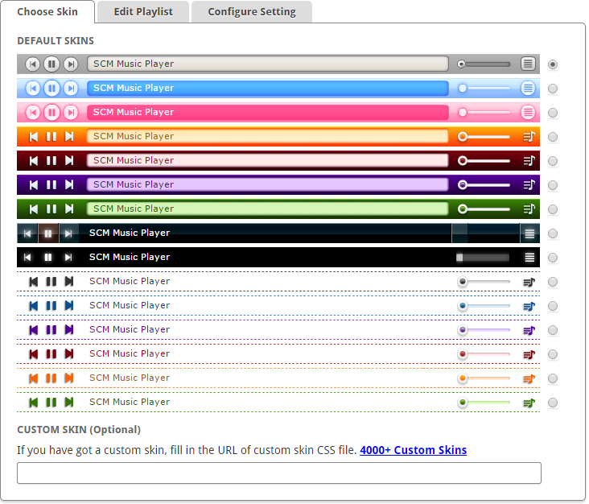Click next track on solid black skin
The width and height of the screenshot is (589, 504).
pyautogui.click(x=68, y=258)
